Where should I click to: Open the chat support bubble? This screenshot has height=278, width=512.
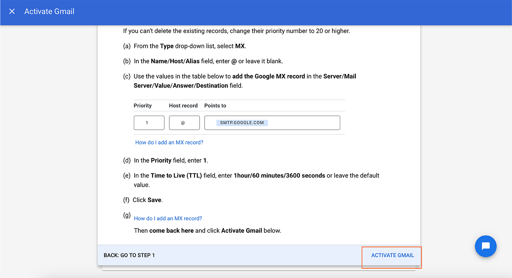(486, 246)
